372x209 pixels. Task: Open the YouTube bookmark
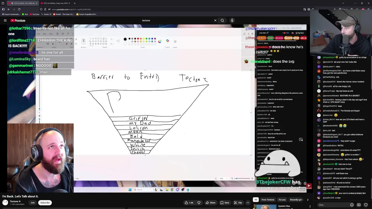pyautogui.click(x=34, y=14)
